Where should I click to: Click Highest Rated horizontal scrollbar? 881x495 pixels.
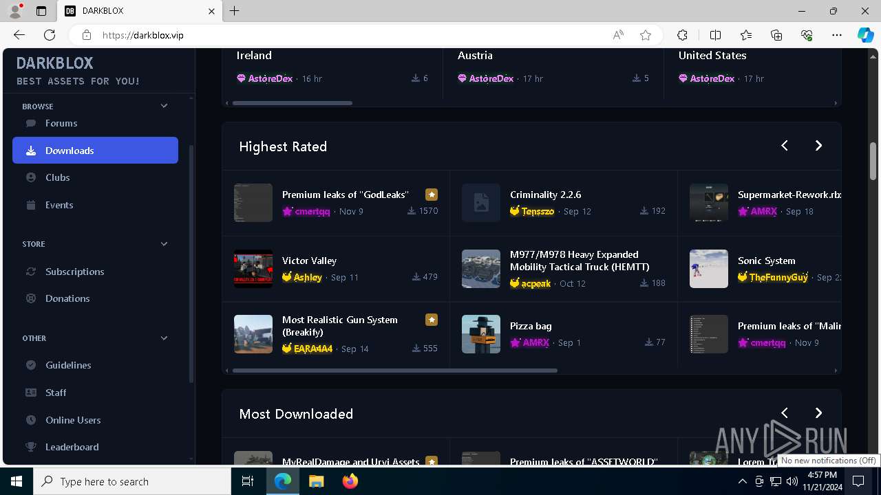(x=395, y=371)
